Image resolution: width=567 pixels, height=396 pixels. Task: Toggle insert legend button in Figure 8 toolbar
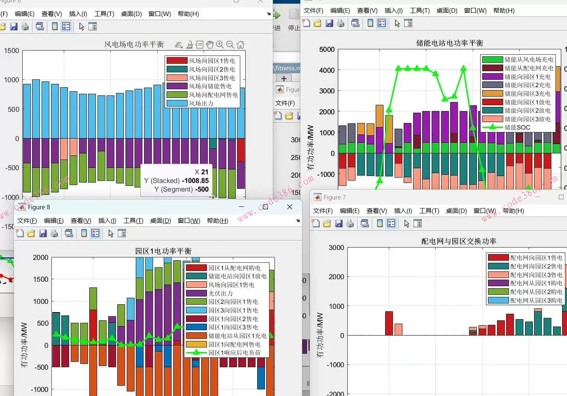click(95, 234)
